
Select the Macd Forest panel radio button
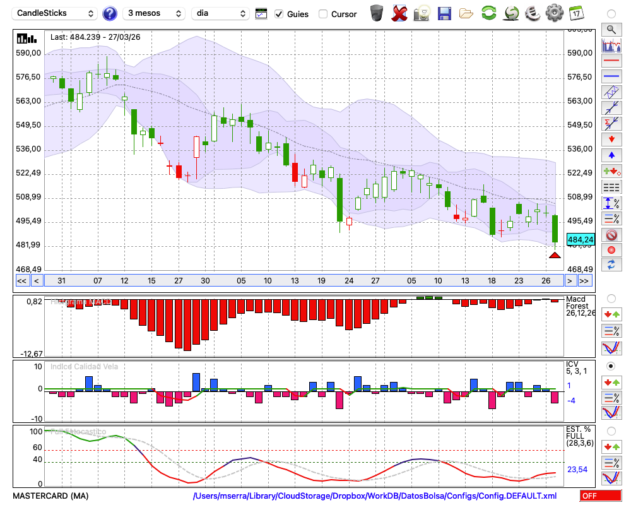click(x=611, y=298)
